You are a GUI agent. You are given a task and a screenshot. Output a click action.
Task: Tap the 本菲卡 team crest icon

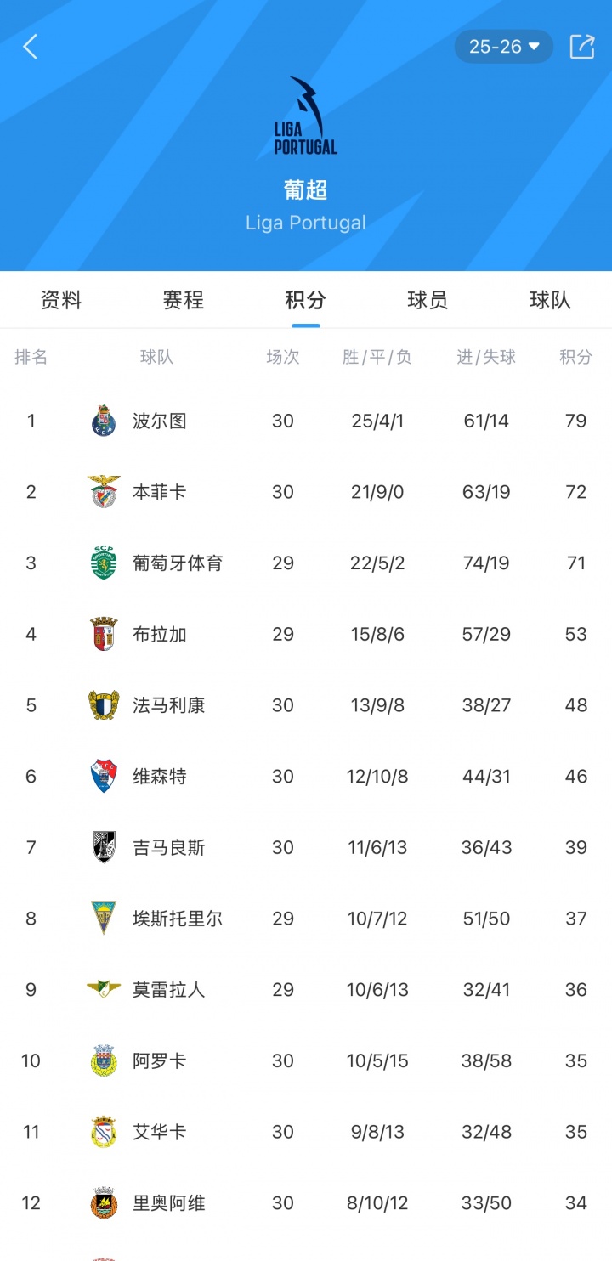[x=104, y=492]
